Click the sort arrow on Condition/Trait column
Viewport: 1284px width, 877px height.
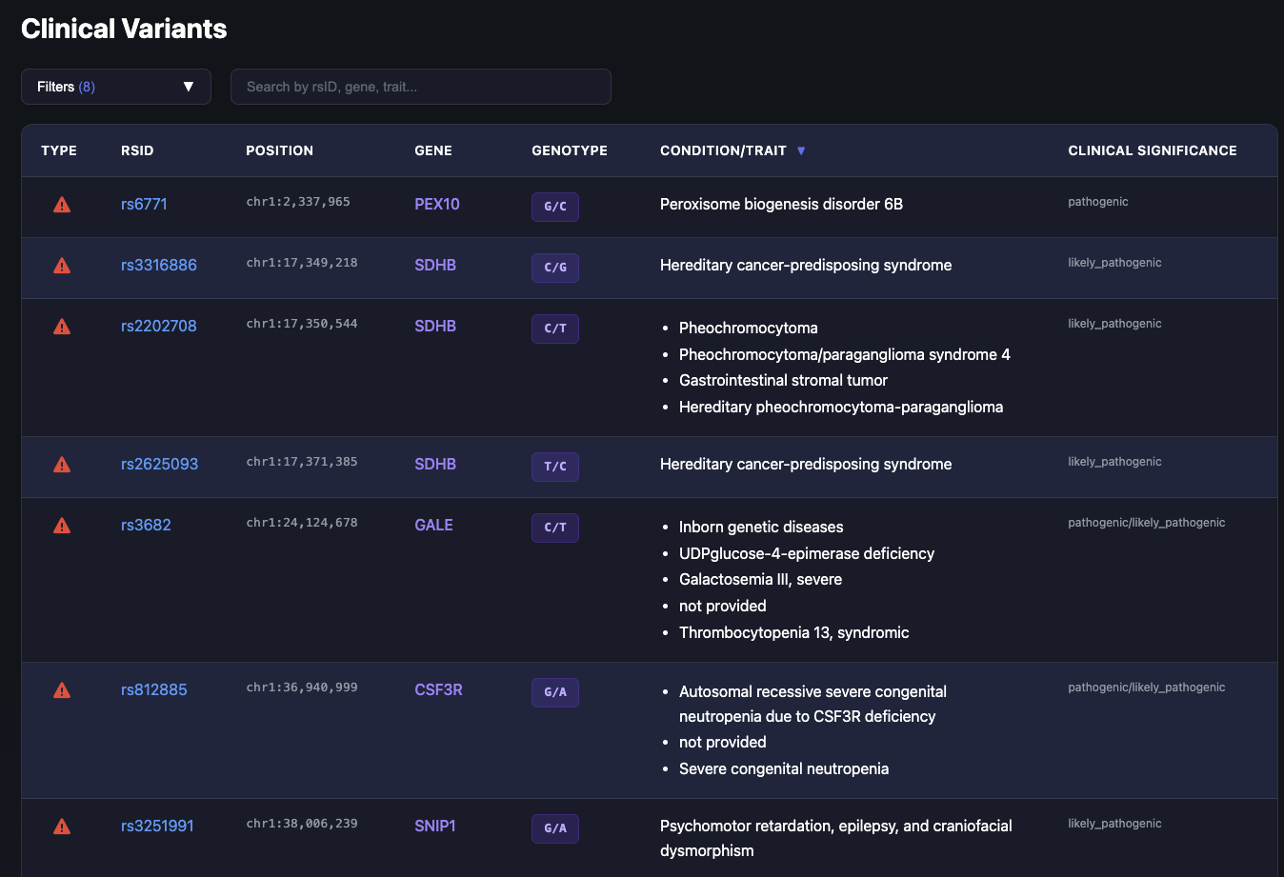point(801,150)
